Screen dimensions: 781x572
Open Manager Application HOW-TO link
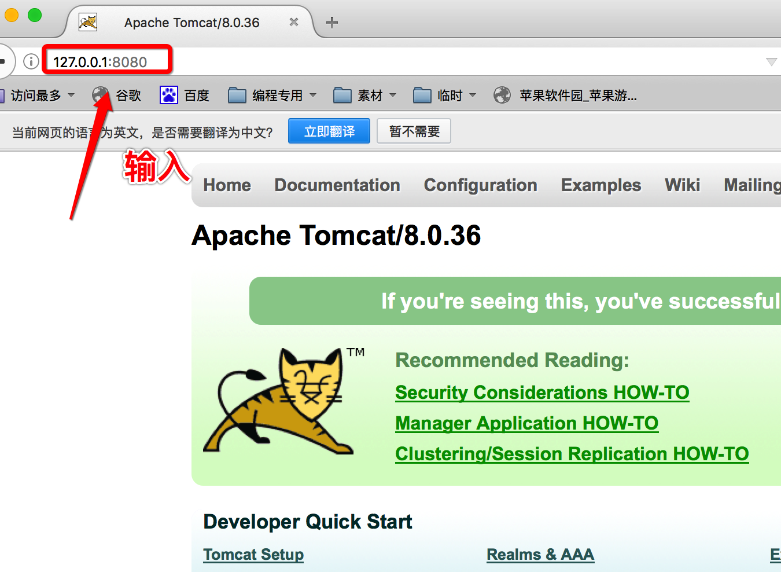click(527, 423)
